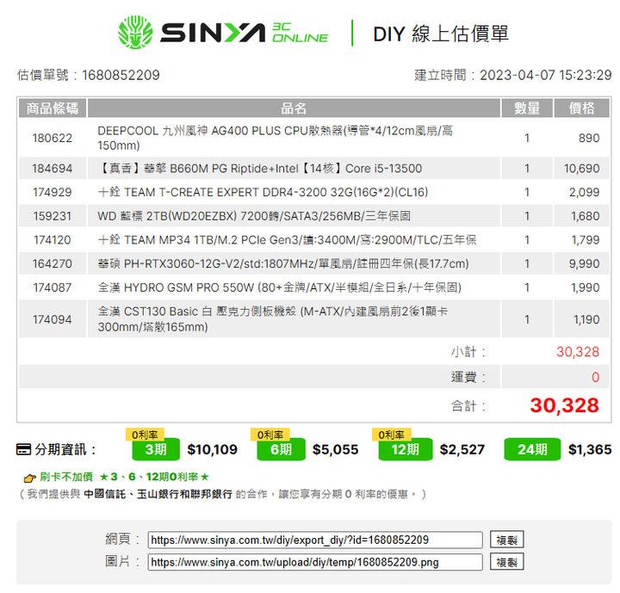The image size is (620, 593).
Task: Click the 運費 value 0
Action: (596, 377)
